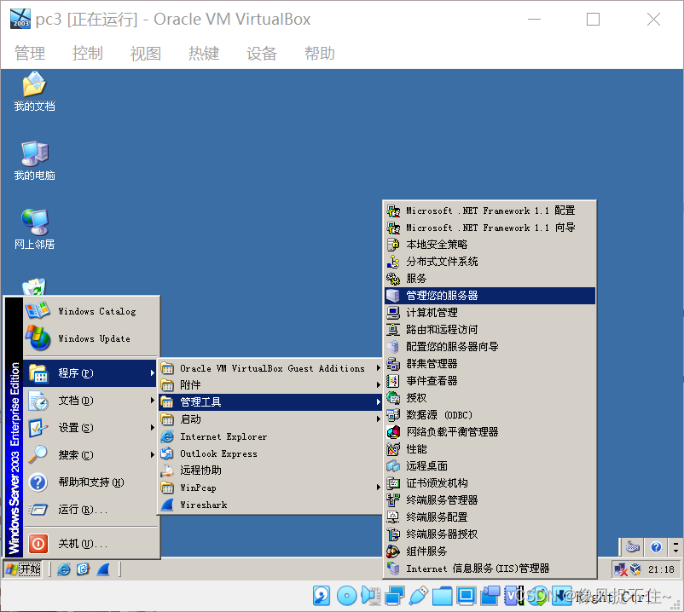This screenshot has height=612, width=684.
Task: Click VirtualBox shared folders status icon
Action: coord(442,596)
